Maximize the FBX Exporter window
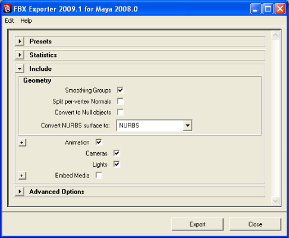 (x=268, y=9)
